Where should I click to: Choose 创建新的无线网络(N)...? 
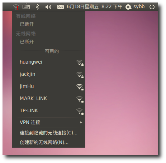coord(49,142)
